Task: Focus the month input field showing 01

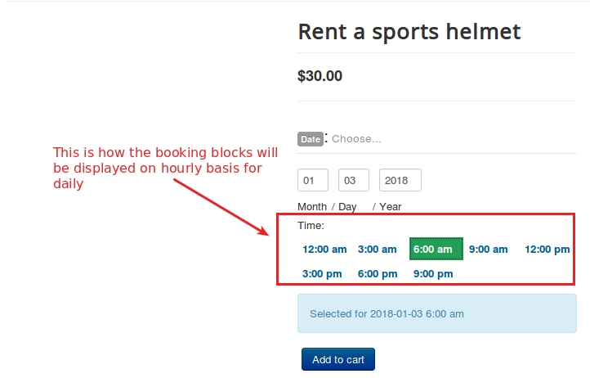Action: [313, 180]
